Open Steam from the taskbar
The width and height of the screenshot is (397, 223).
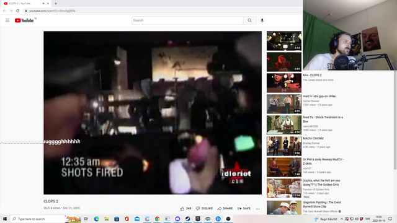click(187, 219)
